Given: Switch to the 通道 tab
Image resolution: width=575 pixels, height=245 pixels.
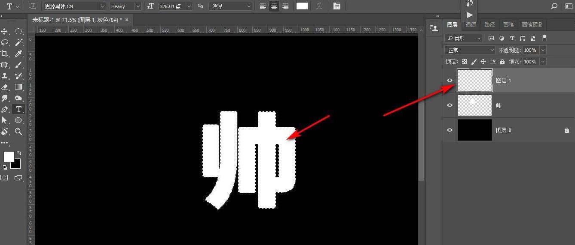Looking at the screenshot, I should tap(471, 25).
